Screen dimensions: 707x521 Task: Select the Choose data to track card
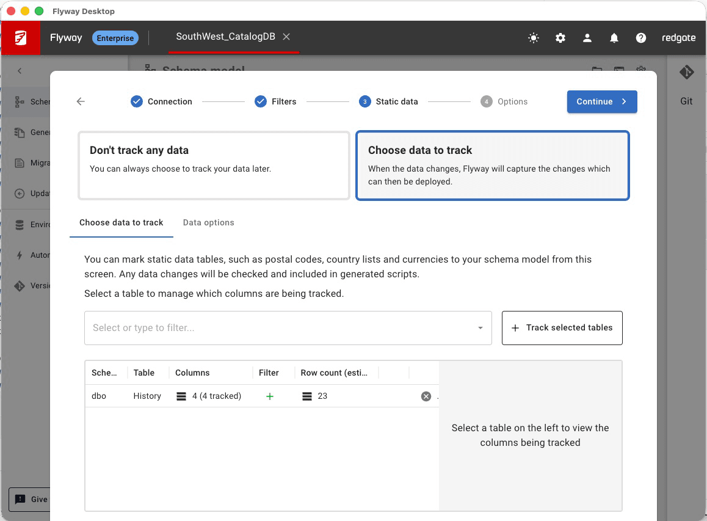[492, 166]
